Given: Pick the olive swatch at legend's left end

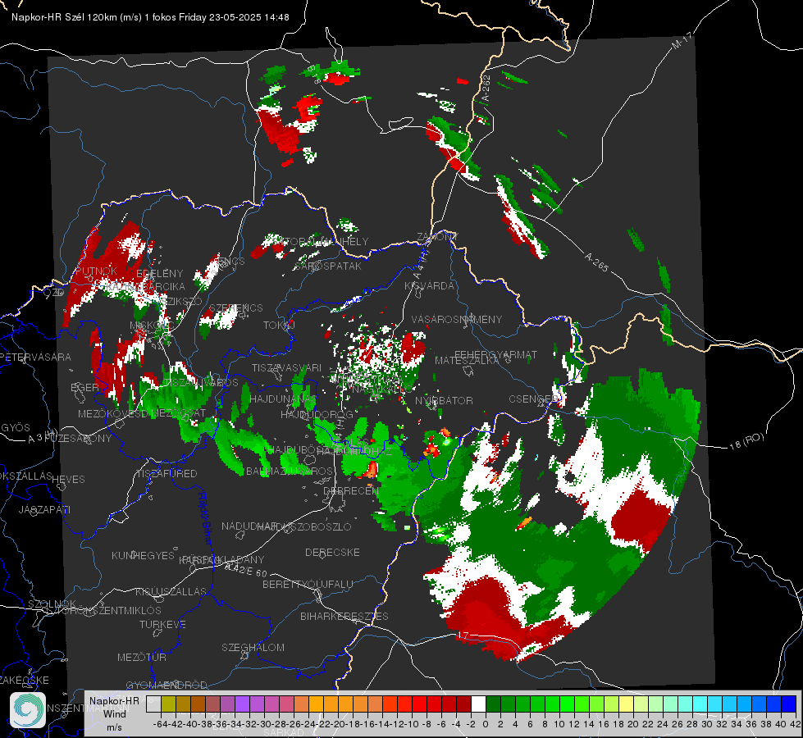Looking at the screenshot, I should (x=168, y=704).
